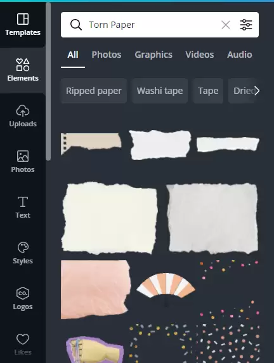Switch to the Graphics tab

pos(153,55)
